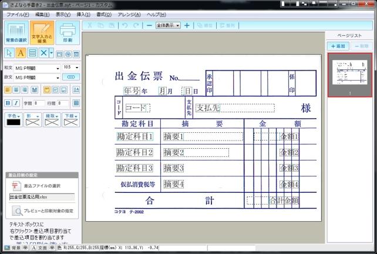Open the 挿入(I) menu
Screen dimensions: 377x254
coord(83,15)
